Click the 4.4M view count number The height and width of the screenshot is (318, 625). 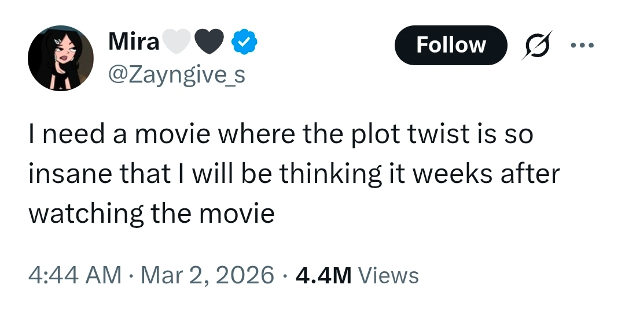pos(323,275)
